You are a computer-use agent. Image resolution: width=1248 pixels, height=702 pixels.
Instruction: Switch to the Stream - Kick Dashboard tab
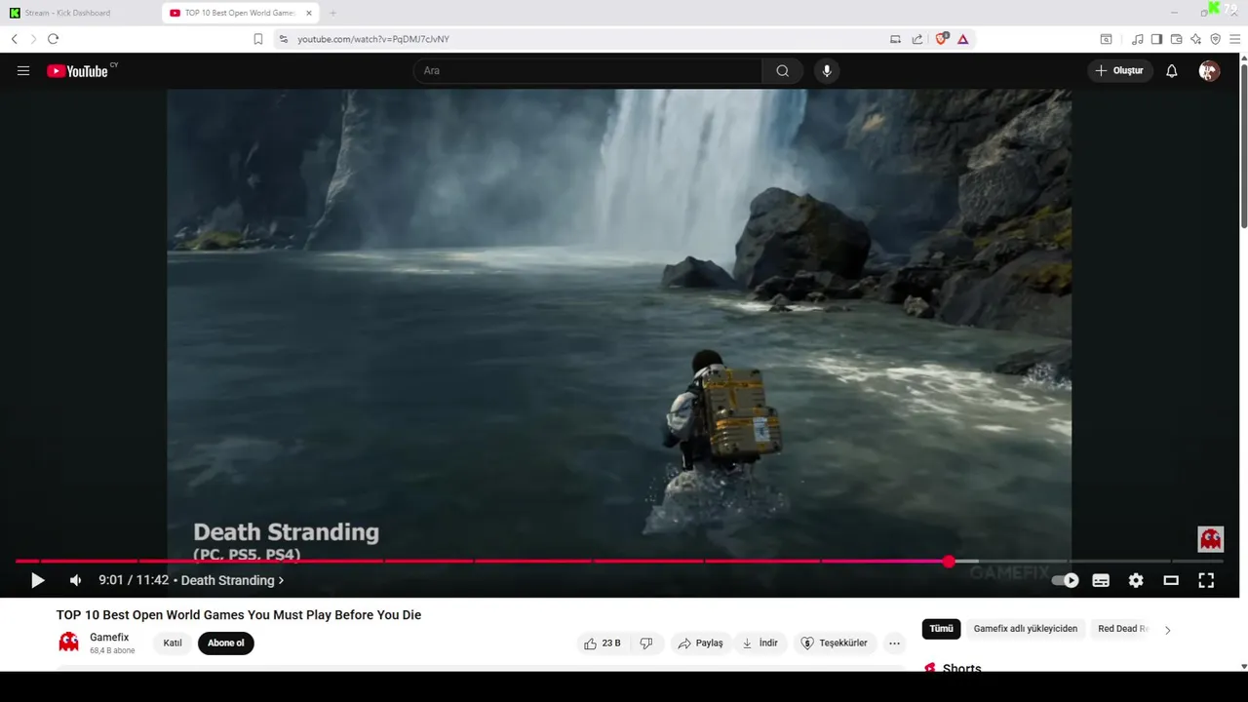(78, 13)
